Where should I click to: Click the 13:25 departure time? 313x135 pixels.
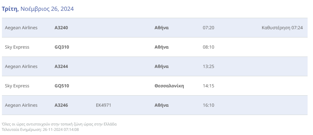coord(208,66)
